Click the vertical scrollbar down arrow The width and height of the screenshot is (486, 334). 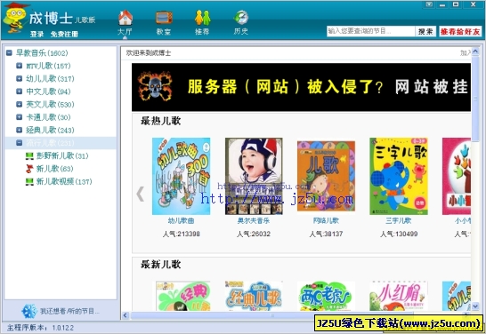pos(475,306)
